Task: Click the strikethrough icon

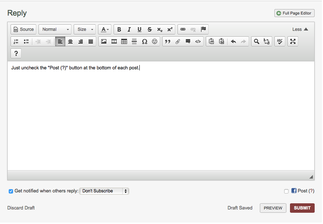Action: 150,29
